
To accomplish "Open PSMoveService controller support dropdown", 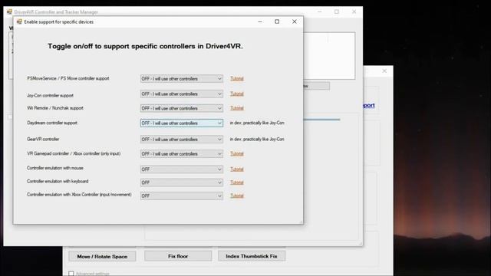I will coord(182,78).
